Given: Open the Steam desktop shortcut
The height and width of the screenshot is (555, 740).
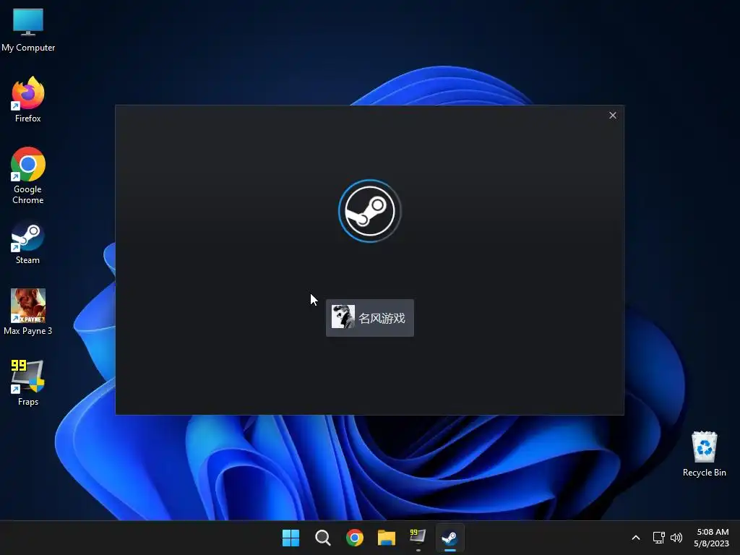Looking at the screenshot, I should 28,243.
